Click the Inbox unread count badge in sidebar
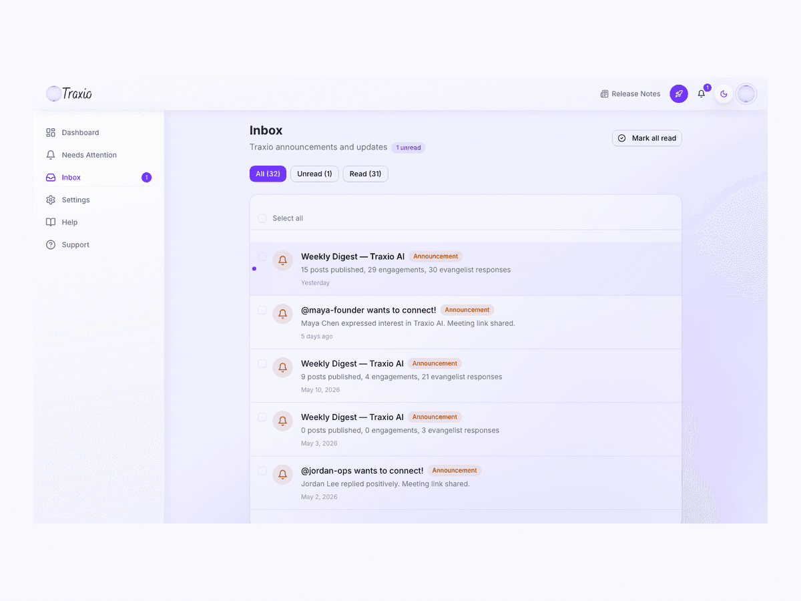 (147, 178)
